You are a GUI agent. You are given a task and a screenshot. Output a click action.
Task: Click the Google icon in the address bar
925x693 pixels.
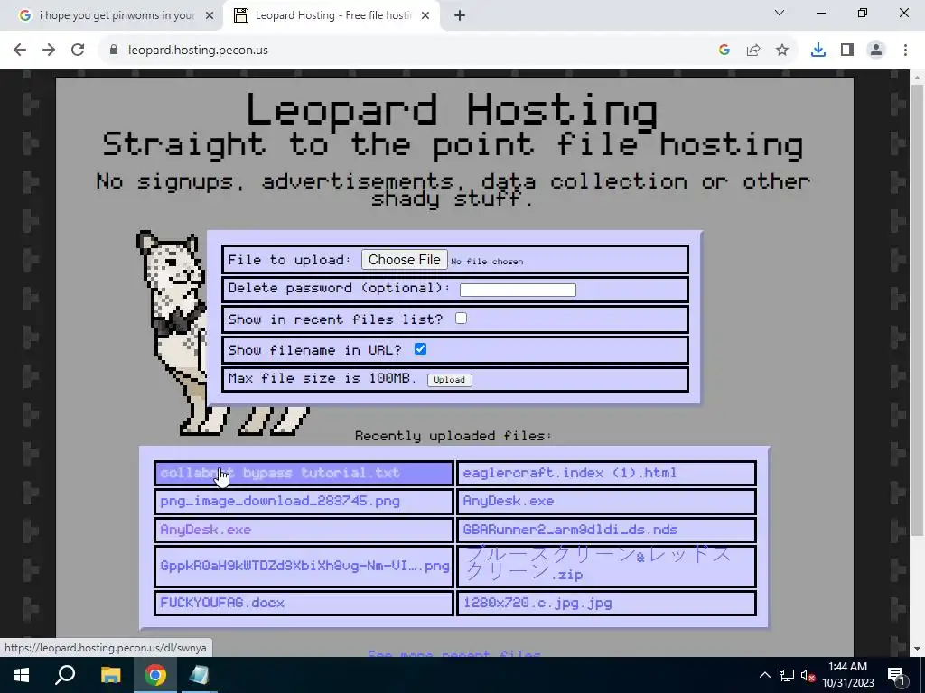point(724,51)
